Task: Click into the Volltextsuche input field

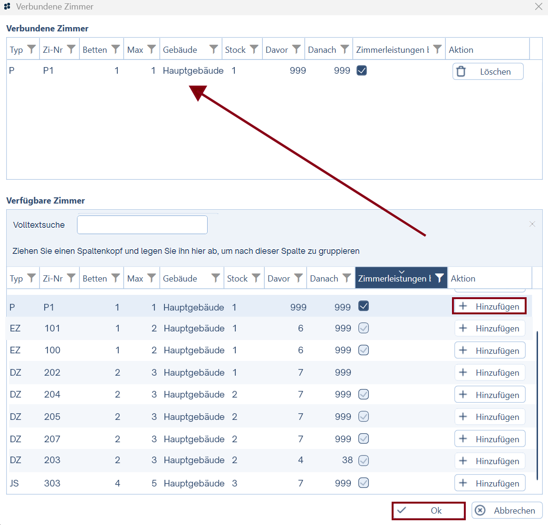Action: 142,225
